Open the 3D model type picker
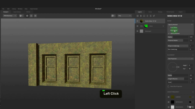195x109 pixels. pos(21,16)
